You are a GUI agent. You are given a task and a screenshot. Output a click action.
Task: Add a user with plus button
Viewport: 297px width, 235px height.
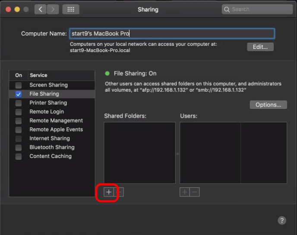[x=185, y=192]
